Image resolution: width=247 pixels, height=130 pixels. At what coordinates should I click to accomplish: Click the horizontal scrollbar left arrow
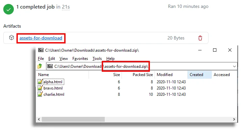(x=39, y=119)
